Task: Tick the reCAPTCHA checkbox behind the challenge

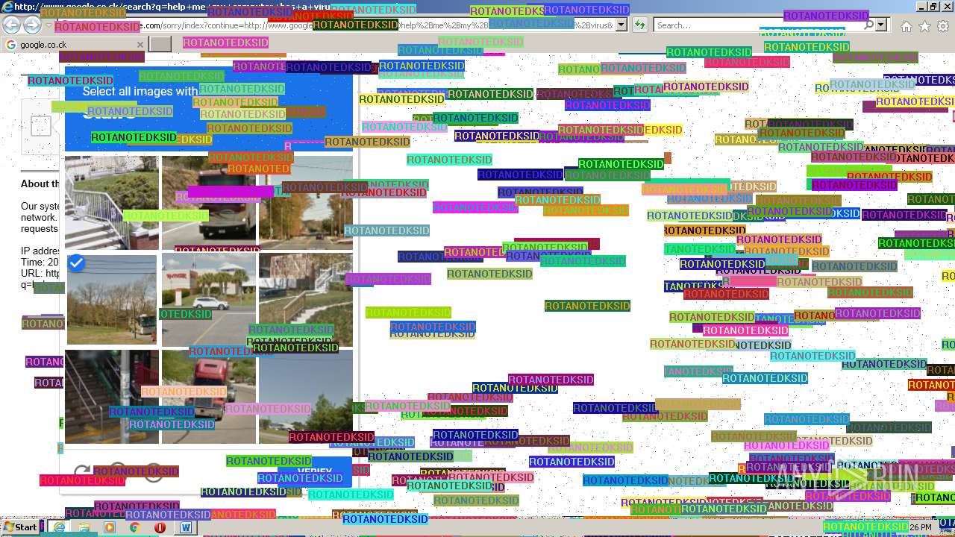Action: coord(41,127)
